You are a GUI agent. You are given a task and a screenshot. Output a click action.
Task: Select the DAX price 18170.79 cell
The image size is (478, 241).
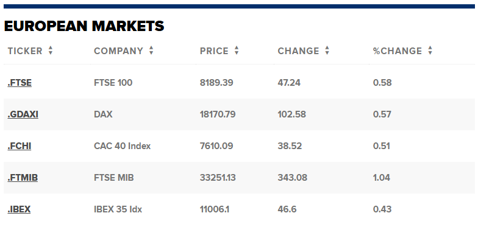(218, 114)
